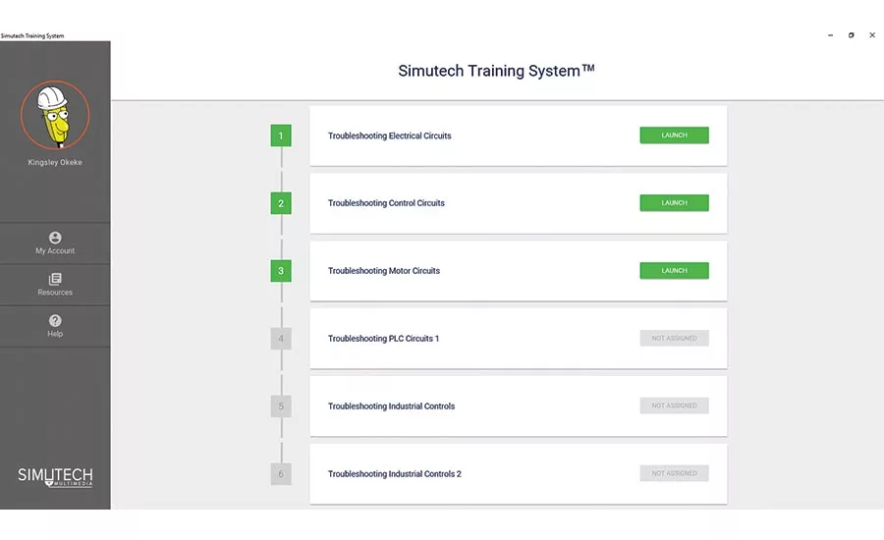Click Not Assigned for Industrial Controls

674,405
